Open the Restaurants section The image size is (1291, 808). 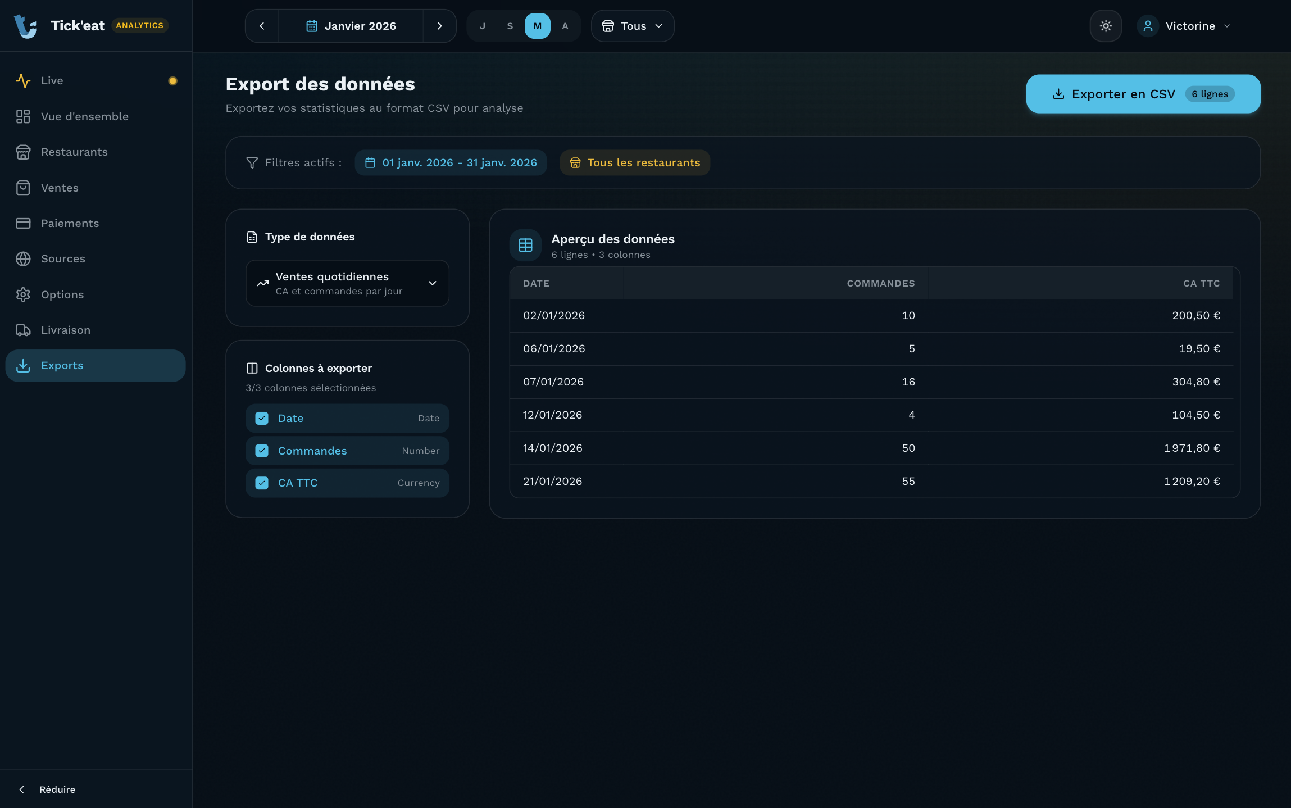[x=74, y=152]
